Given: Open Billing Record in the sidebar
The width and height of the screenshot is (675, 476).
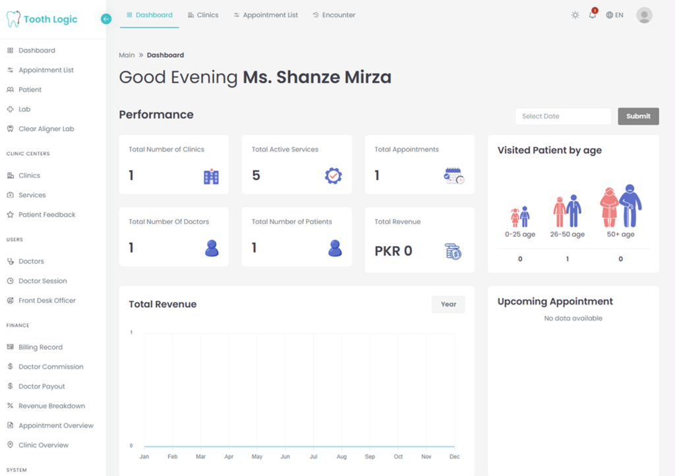Looking at the screenshot, I should coord(35,347).
